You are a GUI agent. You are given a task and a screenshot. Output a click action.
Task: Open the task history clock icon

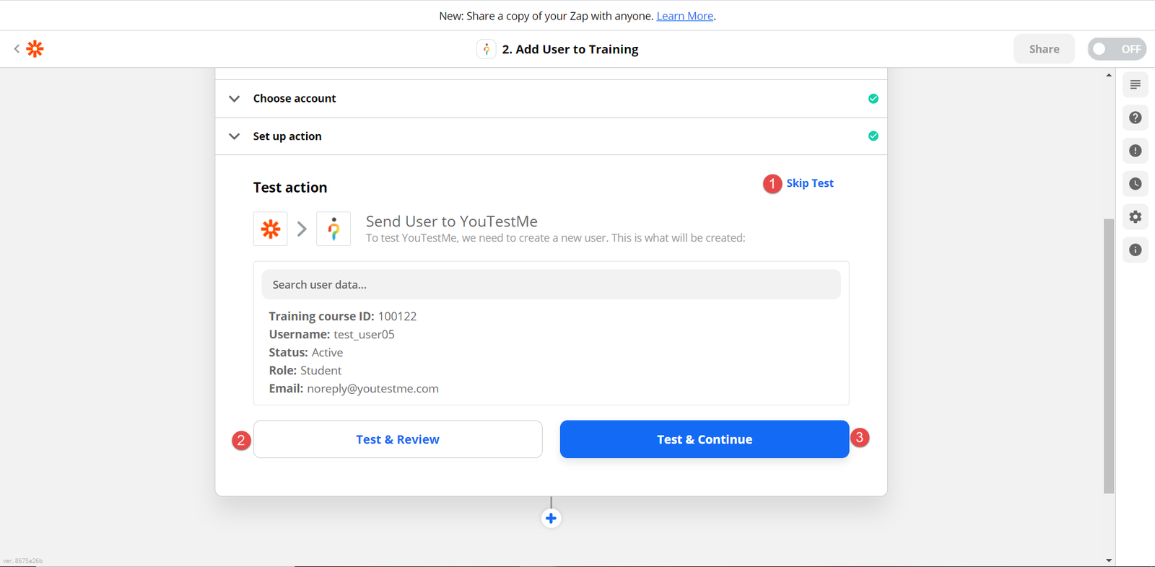click(1135, 184)
